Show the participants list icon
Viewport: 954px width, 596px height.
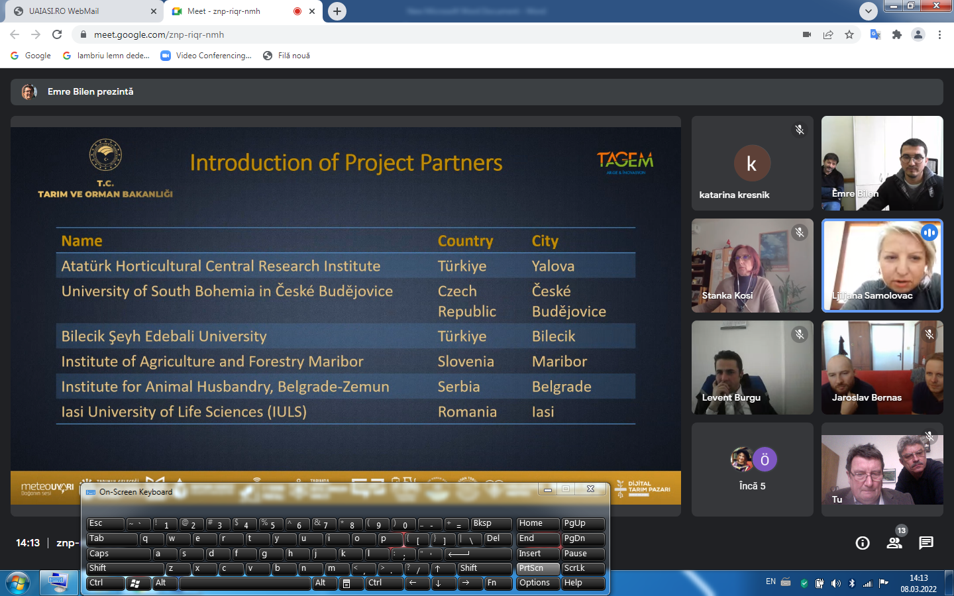pyautogui.click(x=894, y=543)
